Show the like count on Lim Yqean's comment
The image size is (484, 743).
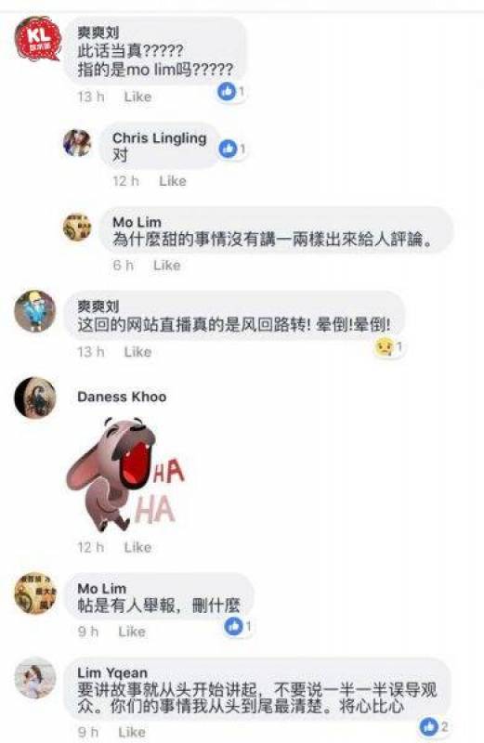coord(434,726)
